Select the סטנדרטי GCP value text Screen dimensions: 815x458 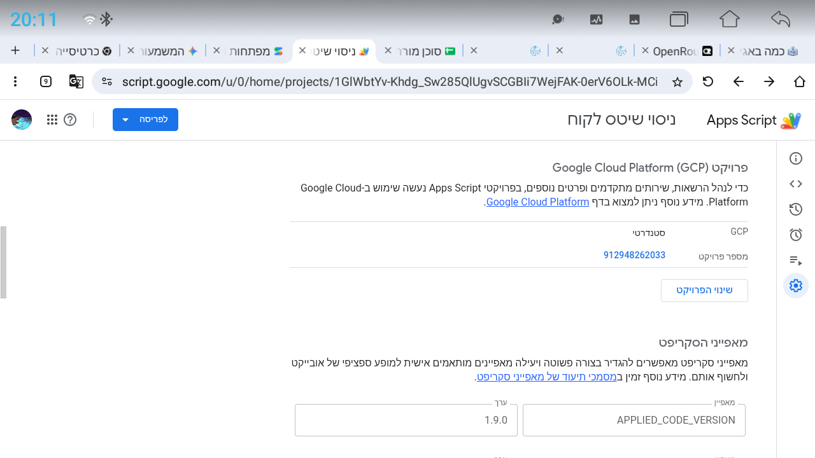649,232
